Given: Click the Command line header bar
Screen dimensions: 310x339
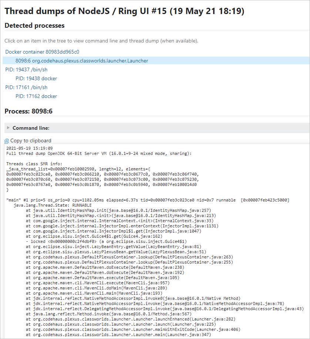Looking at the screenshot, I should pyautogui.click(x=148, y=128).
